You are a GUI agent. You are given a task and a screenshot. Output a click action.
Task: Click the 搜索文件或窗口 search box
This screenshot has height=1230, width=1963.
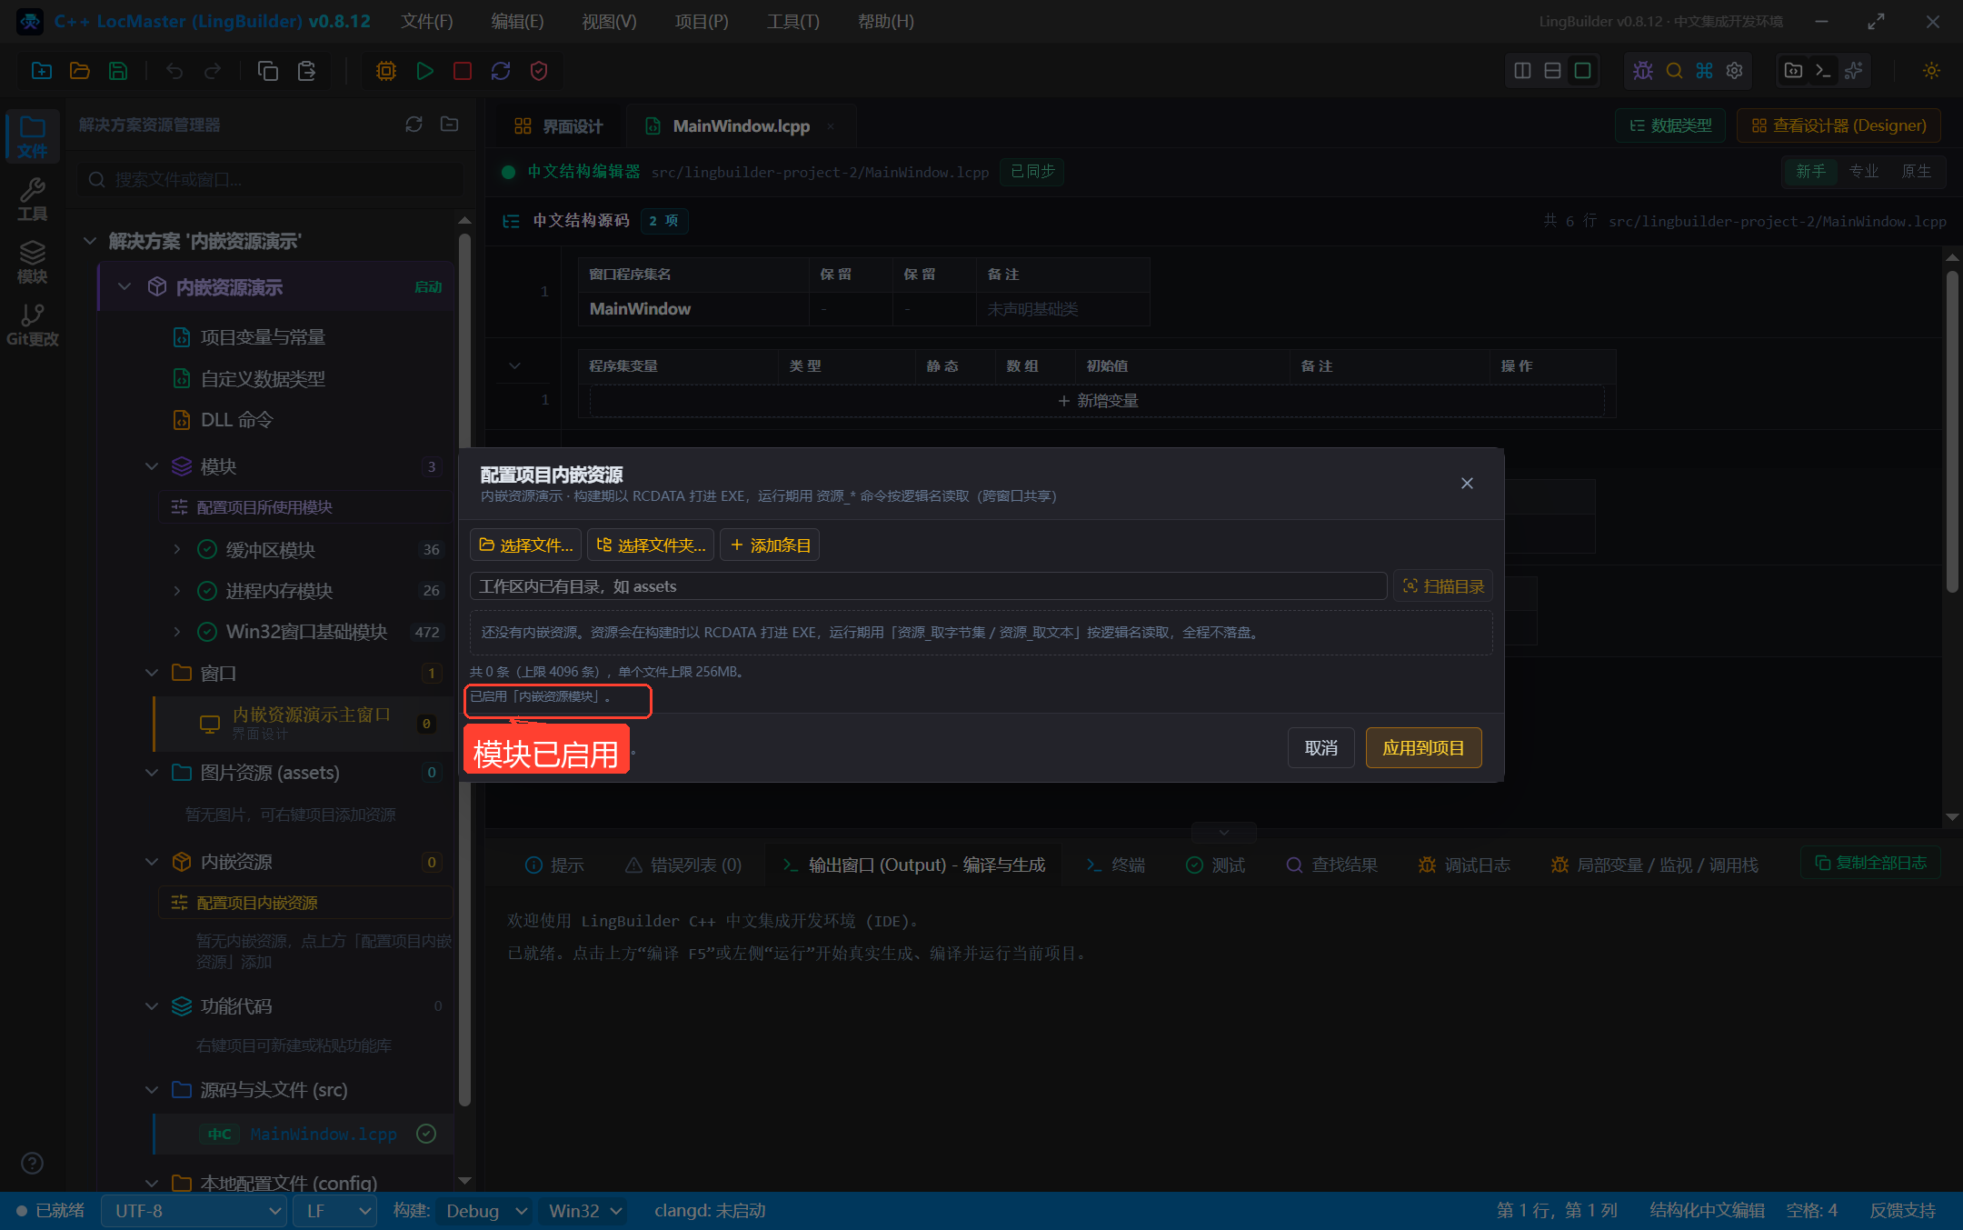[x=270, y=180]
